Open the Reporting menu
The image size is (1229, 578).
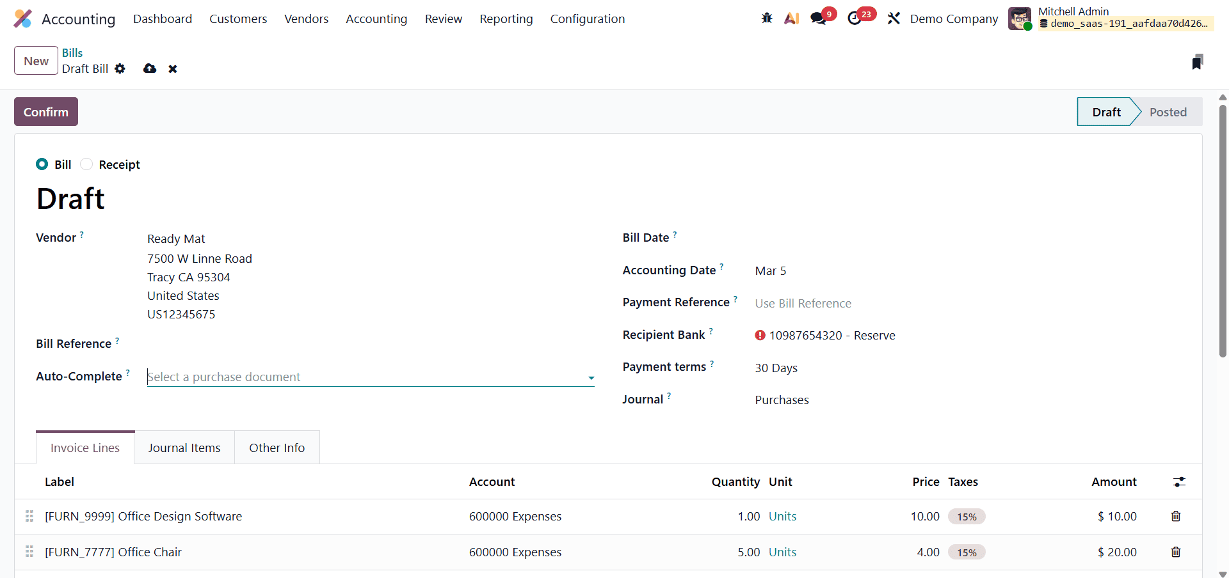coord(506,19)
